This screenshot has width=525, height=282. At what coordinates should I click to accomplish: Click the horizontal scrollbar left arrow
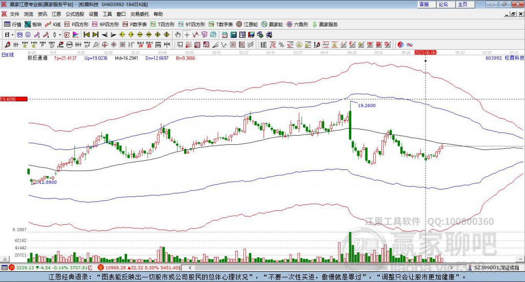pos(190,268)
